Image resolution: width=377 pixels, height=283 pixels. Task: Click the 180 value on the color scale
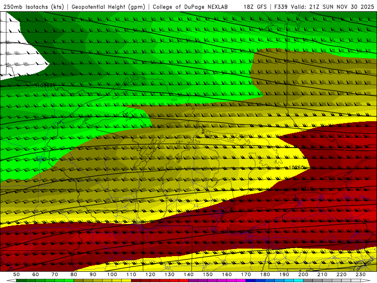(x=265, y=275)
